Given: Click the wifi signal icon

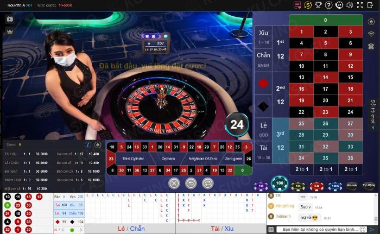Looking at the screenshot, I should [371, 34].
